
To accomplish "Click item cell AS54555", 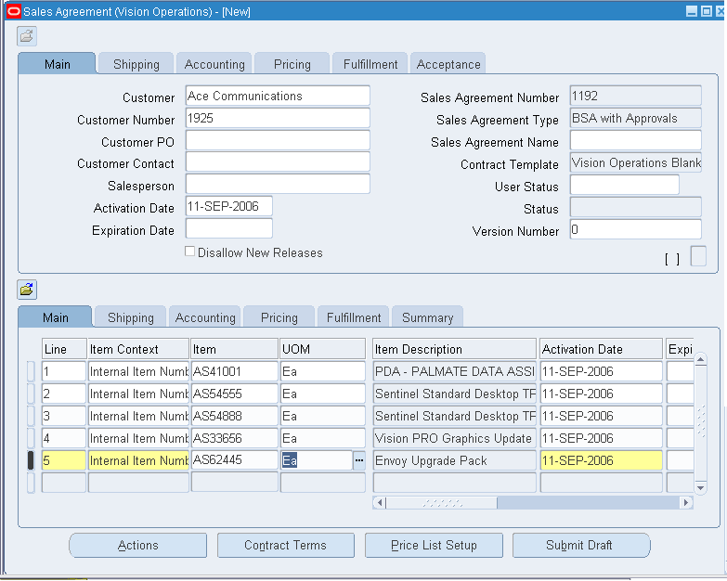I will [x=235, y=394].
